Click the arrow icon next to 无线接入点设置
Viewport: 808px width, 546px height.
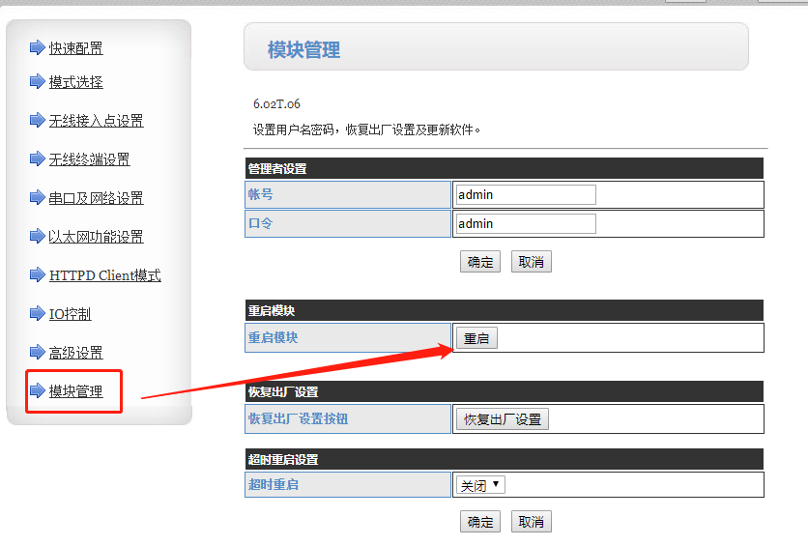point(38,121)
